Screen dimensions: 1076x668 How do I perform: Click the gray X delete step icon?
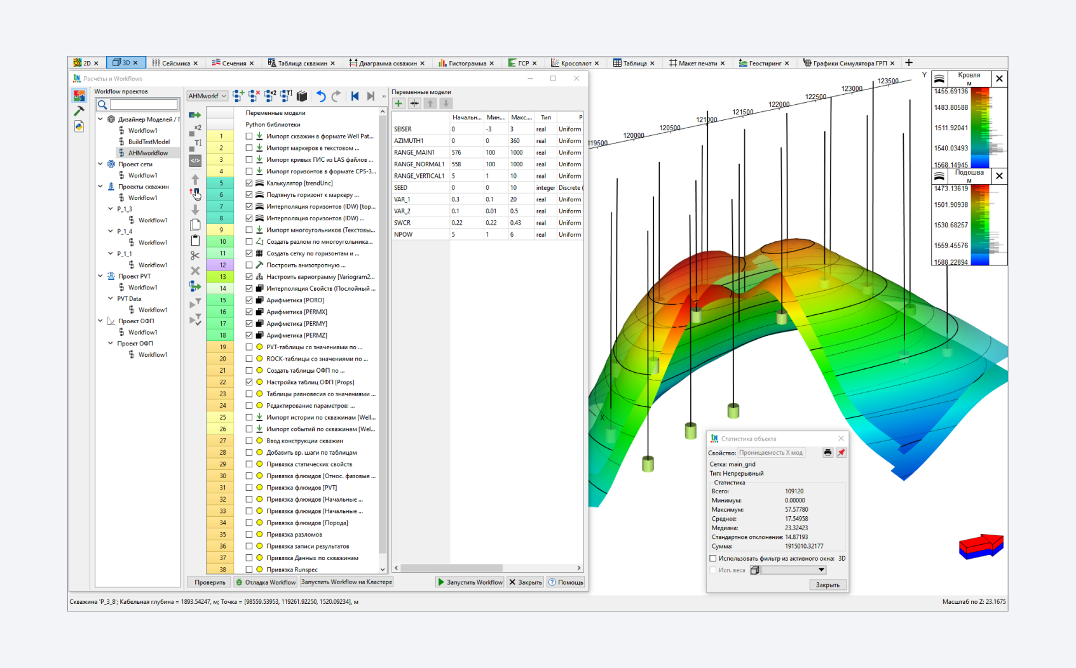pos(195,271)
